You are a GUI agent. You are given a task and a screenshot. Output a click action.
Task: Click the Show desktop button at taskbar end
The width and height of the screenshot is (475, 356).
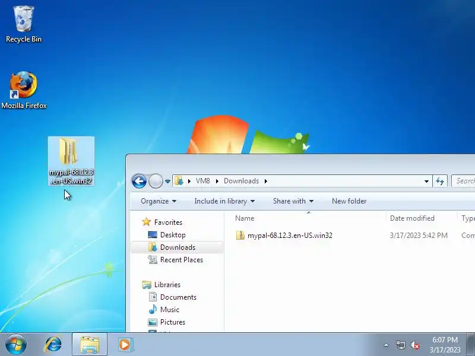tap(470, 345)
